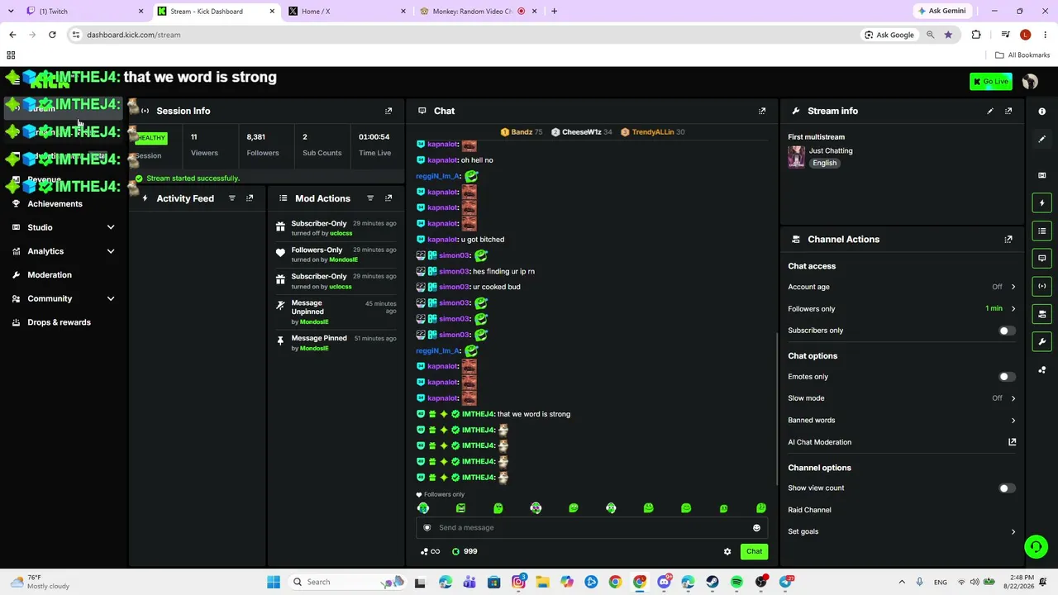Open the Raid Channel action
Screen dimensions: 1058x595
click(x=810, y=510)
